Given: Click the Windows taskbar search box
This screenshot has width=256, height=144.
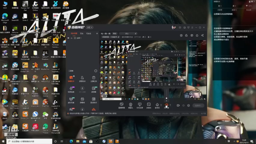Looking at the screenshot, I should pyautogui.click(x=29, y=141).
